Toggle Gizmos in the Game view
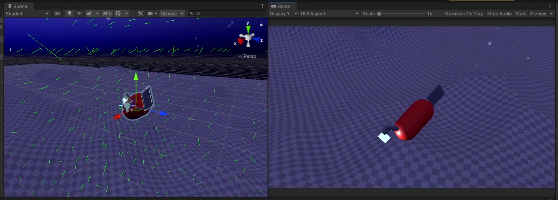This screenshot has width=558, height=200. [538, 13]
